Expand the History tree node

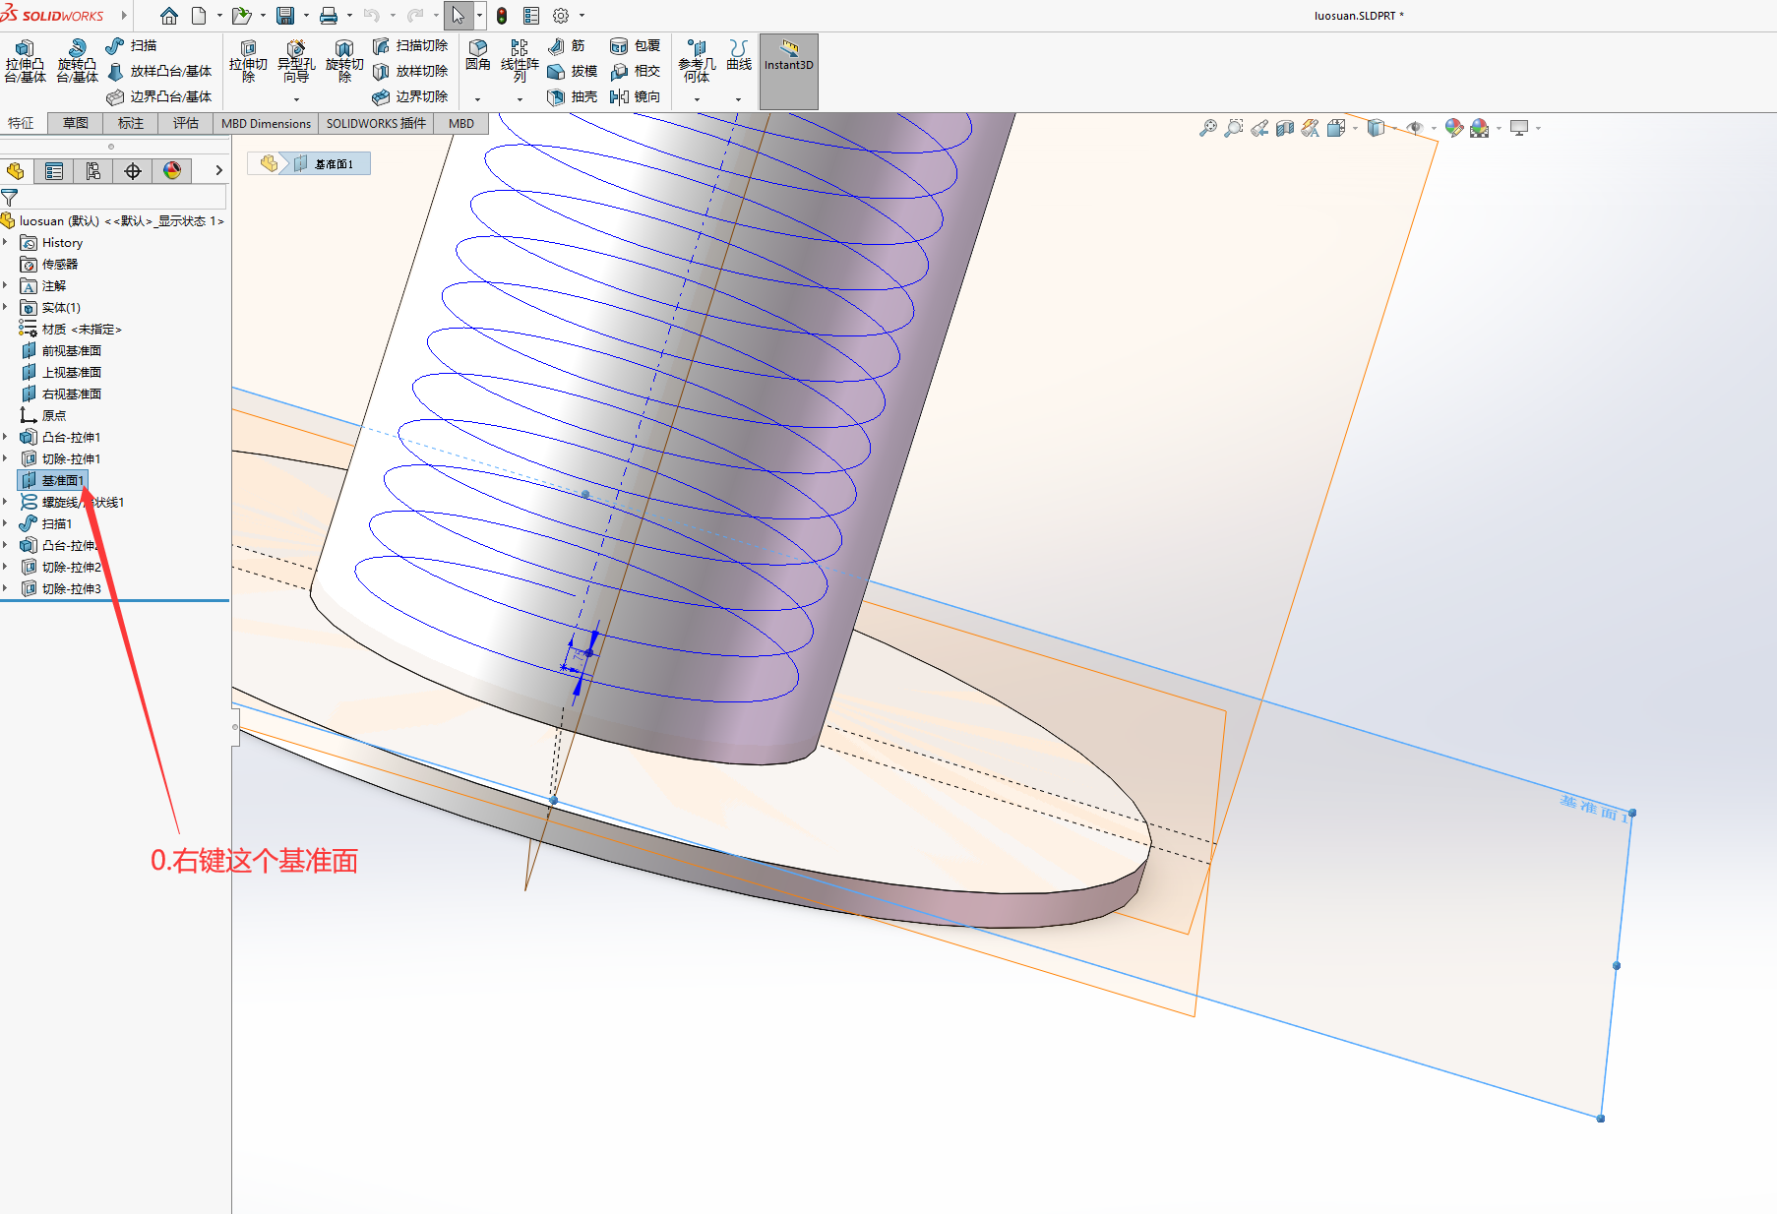(6, 242)
